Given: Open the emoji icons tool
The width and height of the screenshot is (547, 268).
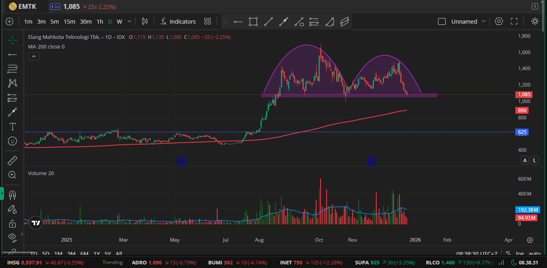Looking at the screenshot, I should pos(12,141).
